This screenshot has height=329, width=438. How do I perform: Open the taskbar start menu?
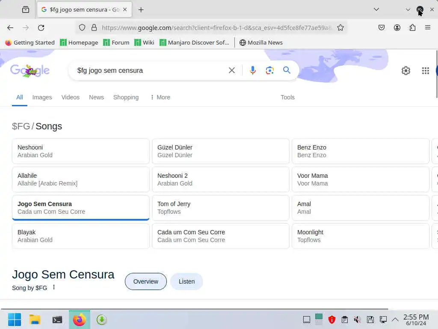pyautogui.click(x=15, y=320)
